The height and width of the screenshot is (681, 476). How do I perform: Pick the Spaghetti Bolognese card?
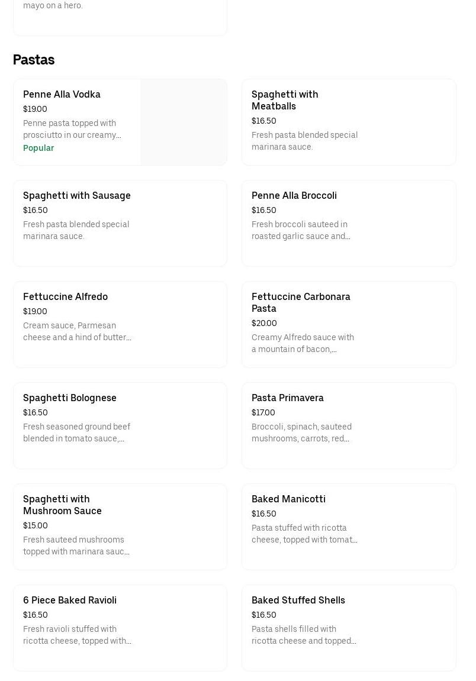[120, 426]
